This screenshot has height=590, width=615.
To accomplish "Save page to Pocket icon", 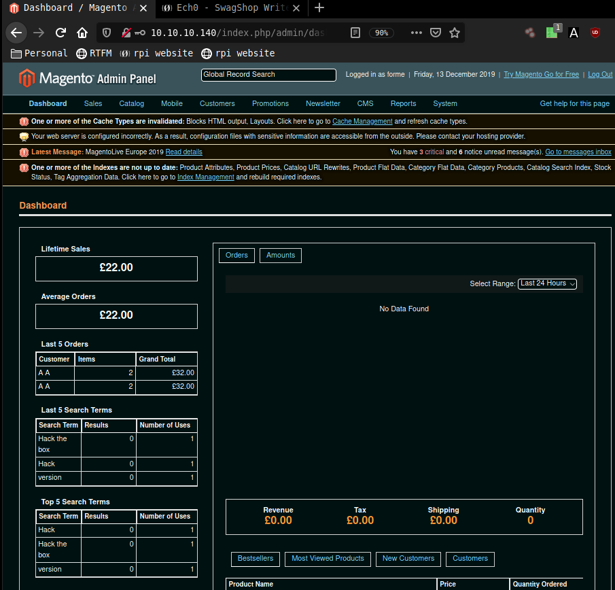I will pyautogui.click(x=436, y=33).
